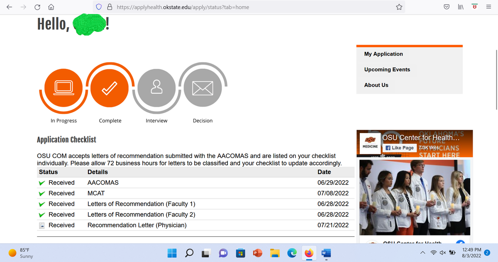This screenshot has width=498, height=262.
Task: Bookmark this page with the star
Action: point(399,7)
